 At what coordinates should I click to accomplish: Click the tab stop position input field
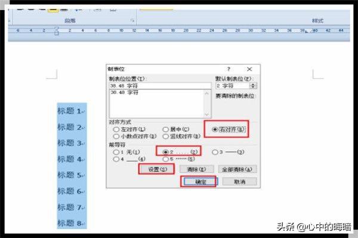[x=161, y=86]
